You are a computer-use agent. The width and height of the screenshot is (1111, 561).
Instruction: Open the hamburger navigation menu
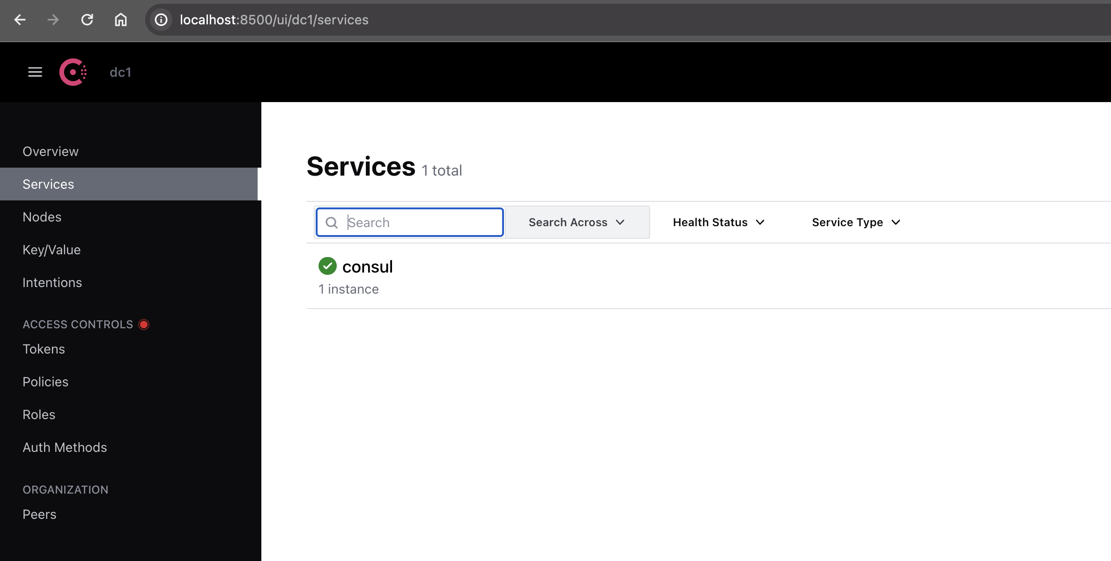point(35,72)
